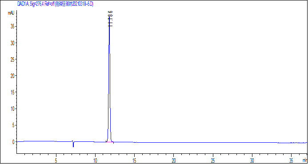Click the apex of the main blue peak
The width and height of the screenshot is (308, 164).
click(x=109, y=17)
